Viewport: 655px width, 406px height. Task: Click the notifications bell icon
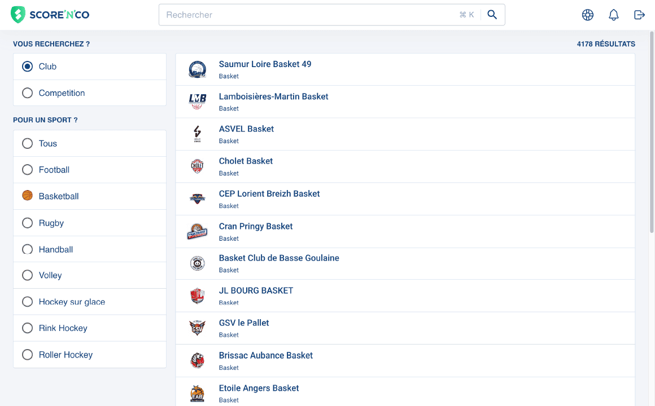coord(613,15)
